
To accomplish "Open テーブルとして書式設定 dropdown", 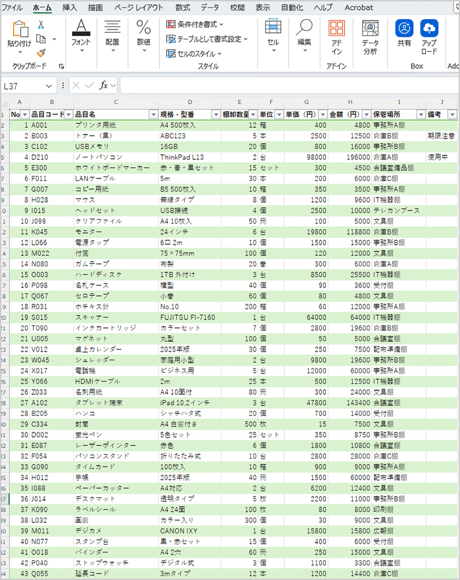I will (206, 39).
